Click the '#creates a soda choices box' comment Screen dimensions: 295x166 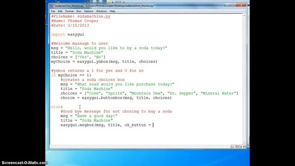tap(93, 80)
